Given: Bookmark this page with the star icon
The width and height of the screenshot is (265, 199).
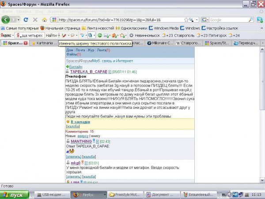Looking at the screenshot, I should (186, 20).
